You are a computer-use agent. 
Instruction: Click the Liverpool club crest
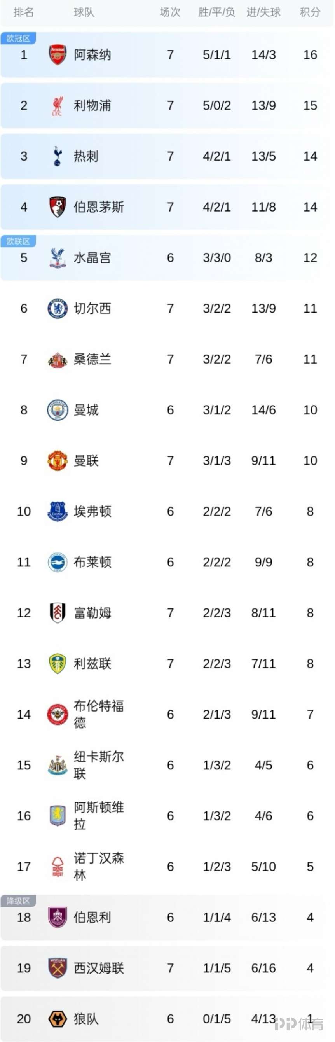pyautogui.click(x=58, y=106)
